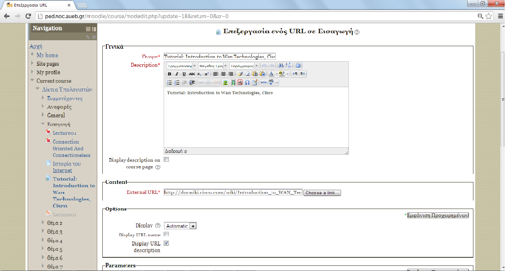
Task: Expand Θέμα 2 in navigation
Action: coord(43,223)
